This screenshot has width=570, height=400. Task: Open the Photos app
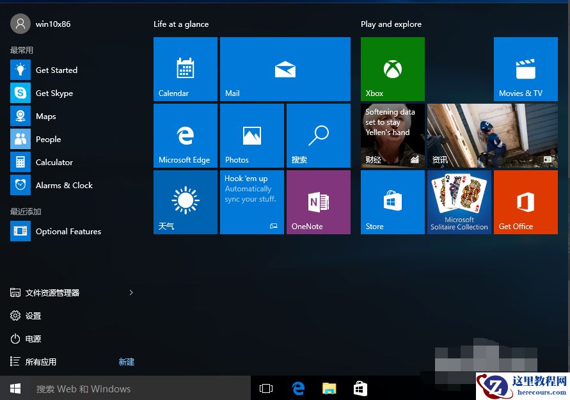click(x=251, y=136)
